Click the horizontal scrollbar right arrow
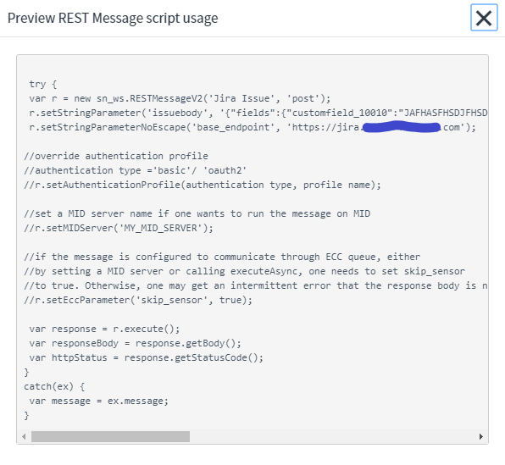Viewport: 505px width, 465px height. (481, 437)
